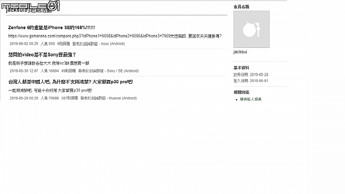
Task: Open the jacksui avatar image
Action: [252, 29]
